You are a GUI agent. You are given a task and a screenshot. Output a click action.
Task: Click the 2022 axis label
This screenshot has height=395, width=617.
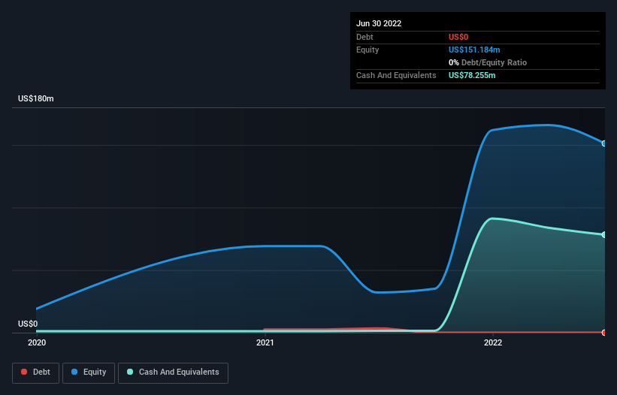tap(493, 342)
